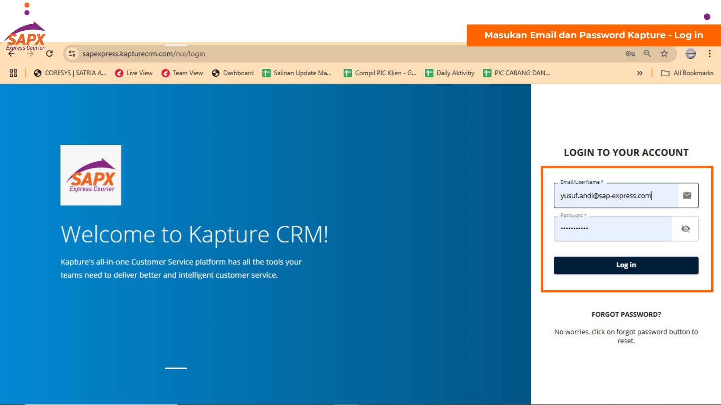Click the browser back arrow

point(12,54)
